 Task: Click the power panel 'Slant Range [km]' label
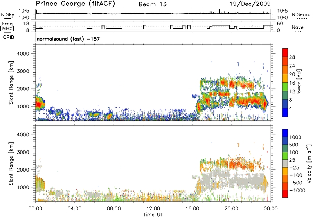pyautogui.click(x=11, y=83)
